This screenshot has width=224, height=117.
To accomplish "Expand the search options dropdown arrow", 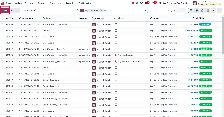I will (145, 11).
